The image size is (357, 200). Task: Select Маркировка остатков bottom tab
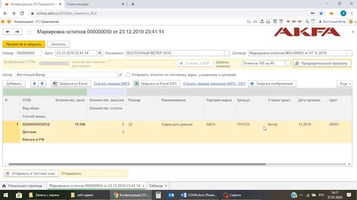coord(95,186)
